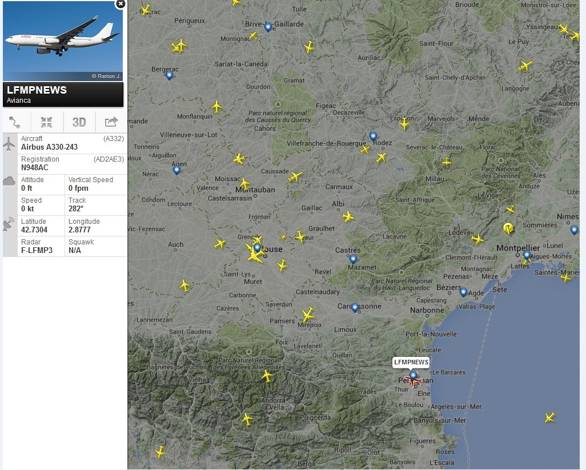This screenshot has width=586, height=470.
Task: Click the Béziers airport pin near Agde
Action: click(x=463, y=292)
